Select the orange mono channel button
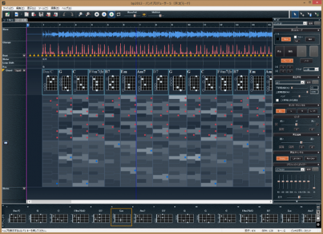 (280, 111)
